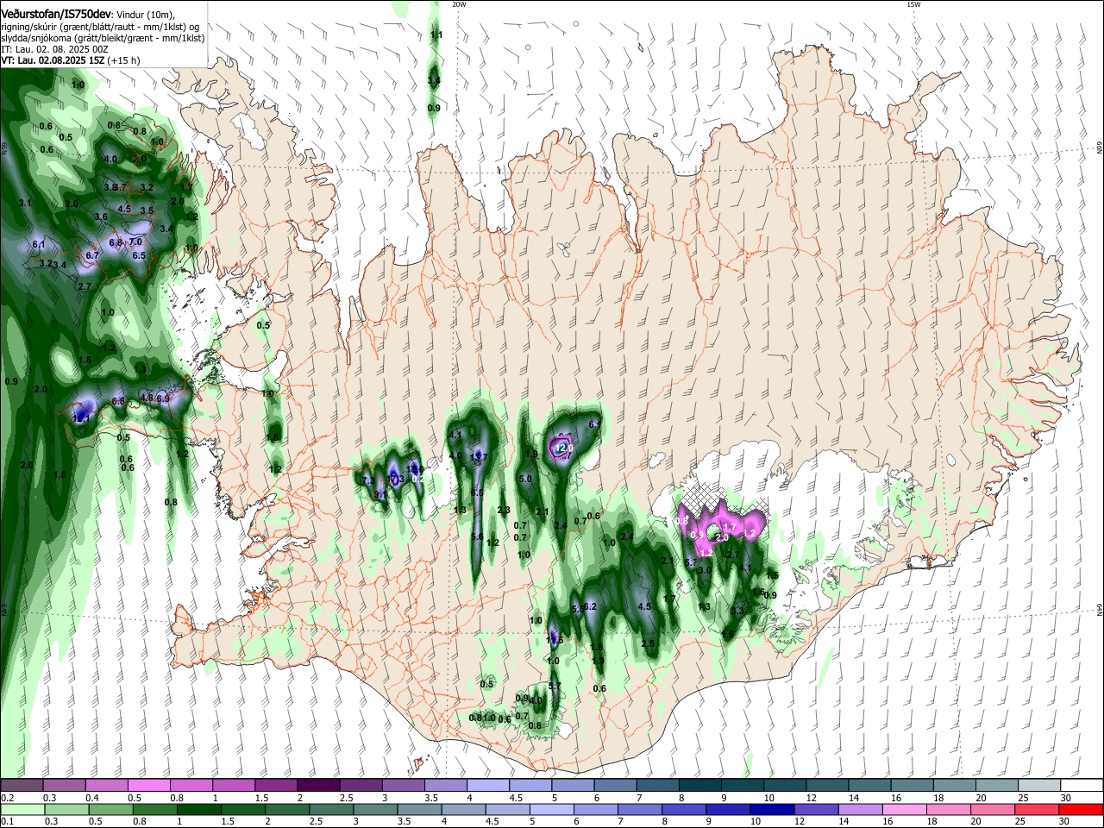
Task: Click the '3.3' value in the southeast
Action: [737, 611]
